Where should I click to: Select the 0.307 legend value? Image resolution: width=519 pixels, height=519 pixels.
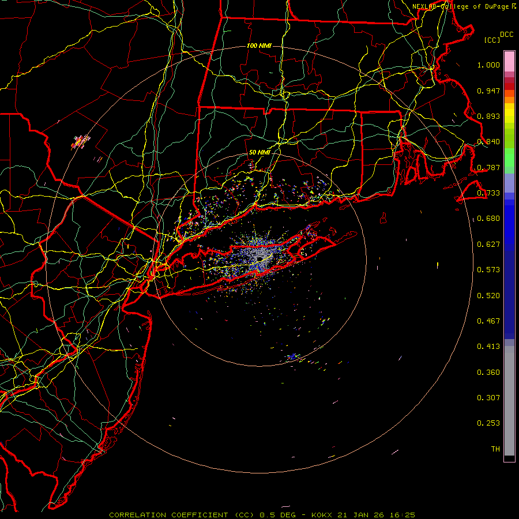pos(488,398)
